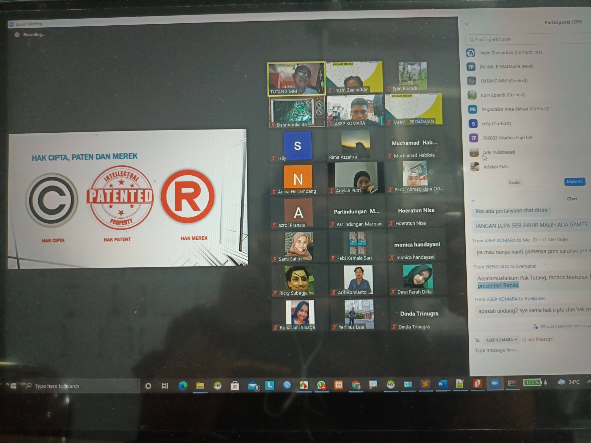Click the Windows Type here to search box
The height and width of the screenshot is (443, 591).
[x=81, y=386]
